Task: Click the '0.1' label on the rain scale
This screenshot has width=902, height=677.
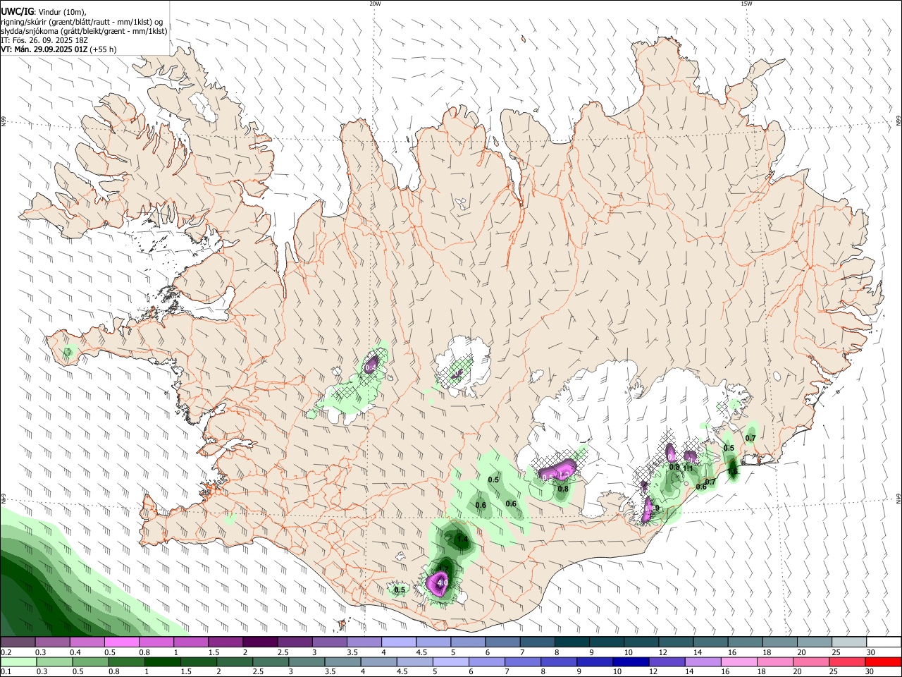Action: [x=6, y=672]
